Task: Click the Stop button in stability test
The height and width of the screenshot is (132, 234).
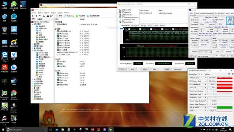Action: 132,69
